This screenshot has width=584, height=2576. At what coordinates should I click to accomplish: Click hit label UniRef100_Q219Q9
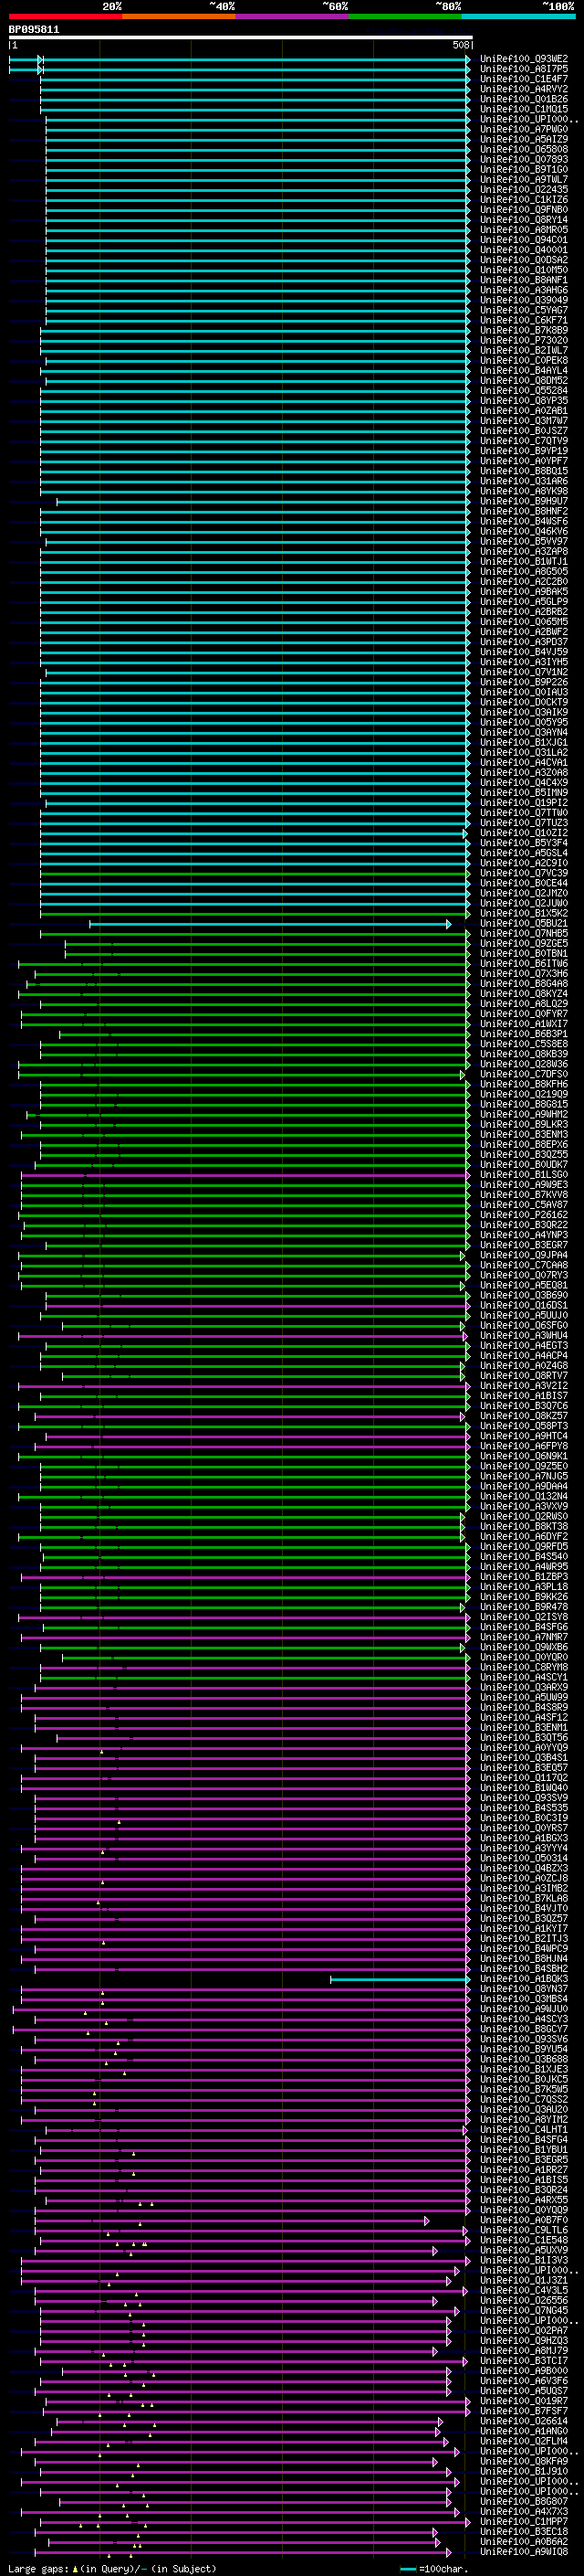524,1095
